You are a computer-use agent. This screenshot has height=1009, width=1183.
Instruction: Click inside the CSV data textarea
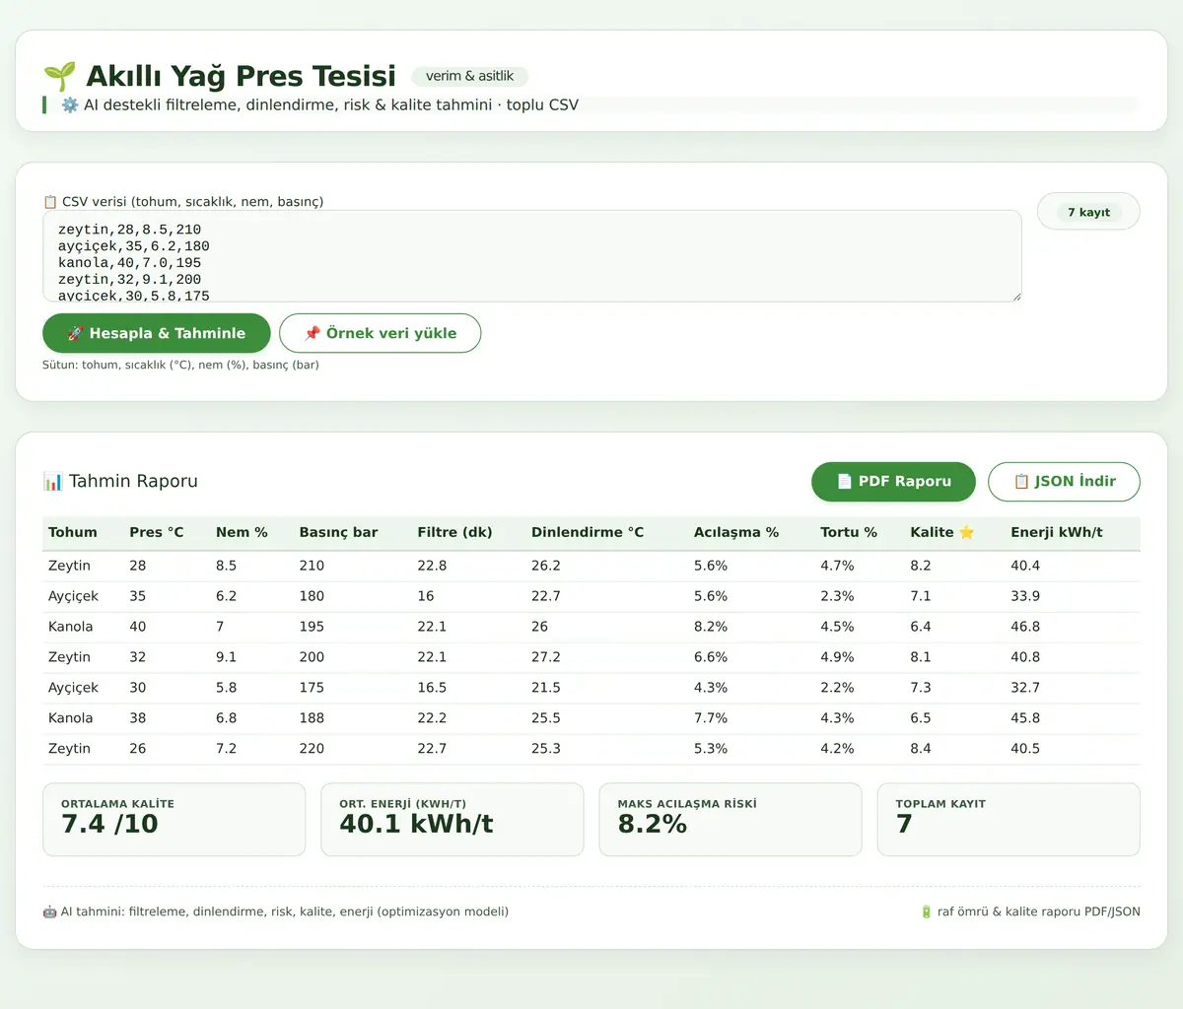coord(532,256)
